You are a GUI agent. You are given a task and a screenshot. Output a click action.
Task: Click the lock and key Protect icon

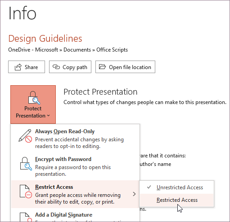click(34, 98)
